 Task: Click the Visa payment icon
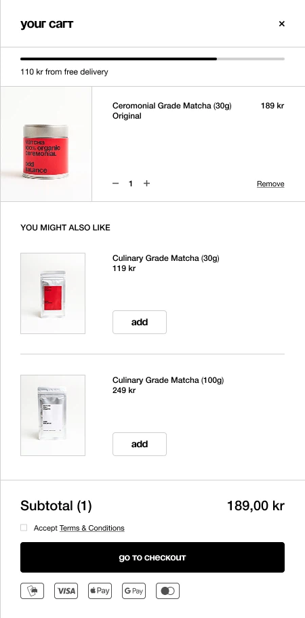(66, 591)
